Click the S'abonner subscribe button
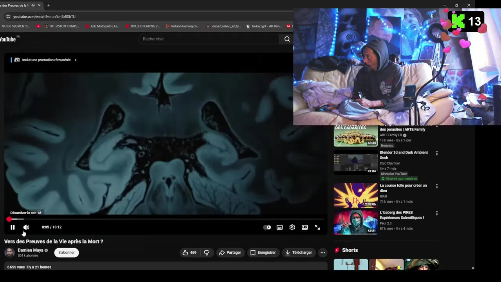Image resolution: width=501 pixels, height=282 pixels. [x=67, y=253]
